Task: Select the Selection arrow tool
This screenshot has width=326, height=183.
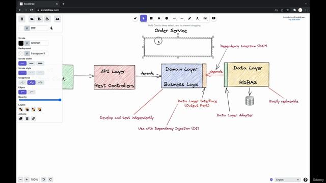Action: coord(144,18)
